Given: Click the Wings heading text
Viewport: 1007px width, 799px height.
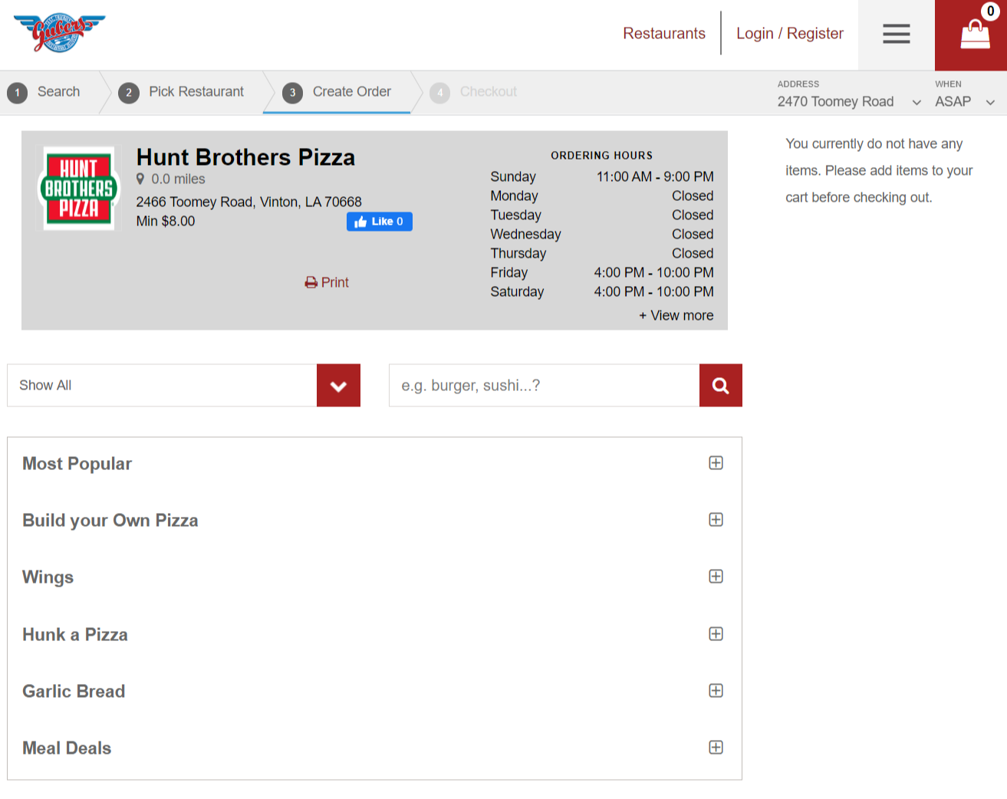Looking at the screenshot, I should point(48,577).
